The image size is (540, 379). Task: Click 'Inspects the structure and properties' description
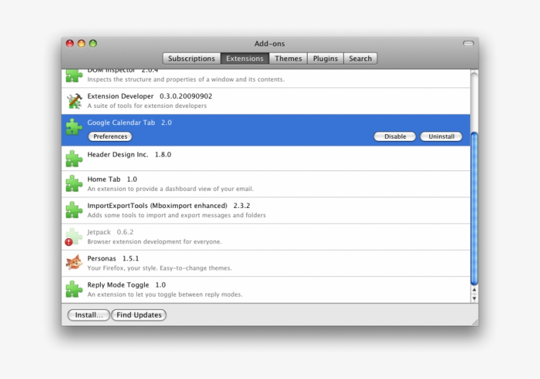point(186,80)
